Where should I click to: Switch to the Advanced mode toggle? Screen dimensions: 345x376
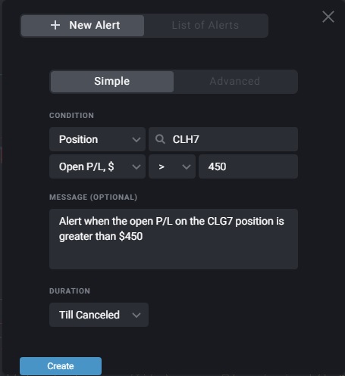(235, 82)
